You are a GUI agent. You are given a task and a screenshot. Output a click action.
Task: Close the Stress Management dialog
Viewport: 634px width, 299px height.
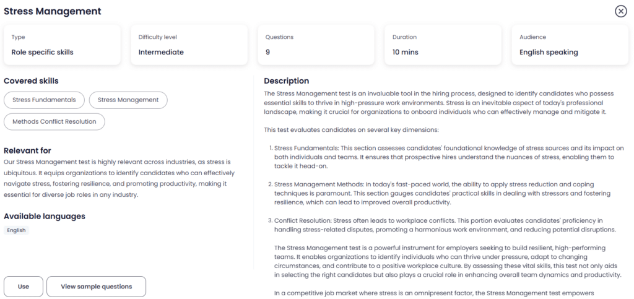coord(620,11)
